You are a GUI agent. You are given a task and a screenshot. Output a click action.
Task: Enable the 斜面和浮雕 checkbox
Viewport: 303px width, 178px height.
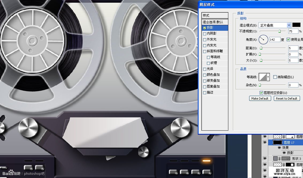pyautogui.click(x=205, y=51)
